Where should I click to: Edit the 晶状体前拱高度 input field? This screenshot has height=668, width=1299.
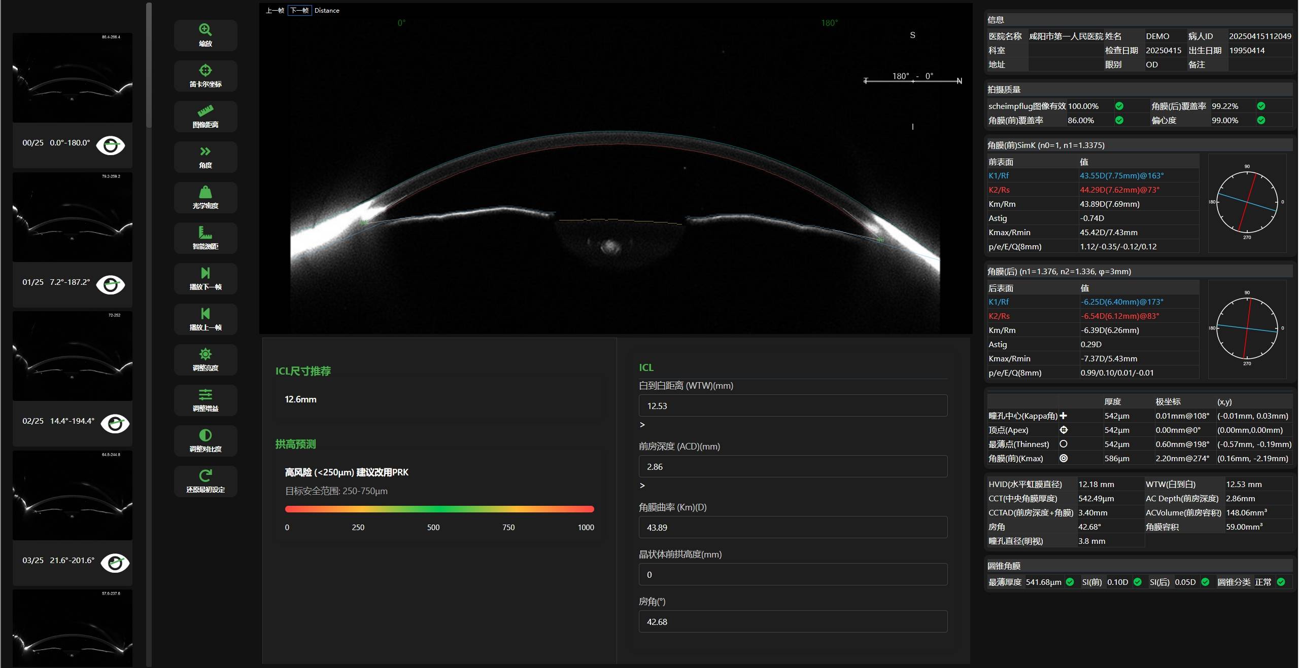(x=793, y=574)
